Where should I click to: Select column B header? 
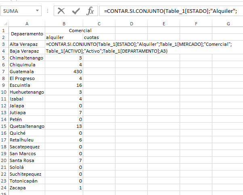click(64, 24)
